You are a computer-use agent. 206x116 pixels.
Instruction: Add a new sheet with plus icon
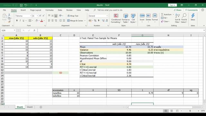click(x=41, y=107)
